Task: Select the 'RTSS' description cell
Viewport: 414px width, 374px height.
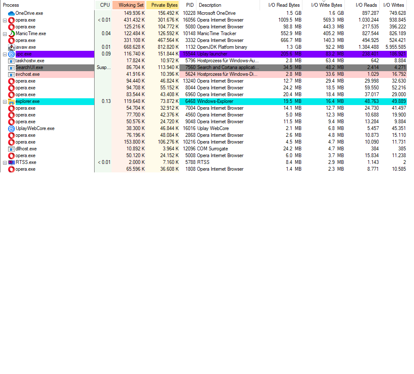Action: click(x=203, y=162)
